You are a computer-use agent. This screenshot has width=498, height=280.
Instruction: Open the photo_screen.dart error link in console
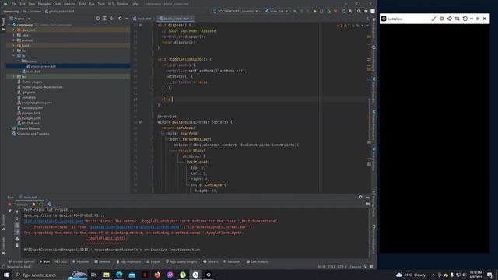[54, 221]
